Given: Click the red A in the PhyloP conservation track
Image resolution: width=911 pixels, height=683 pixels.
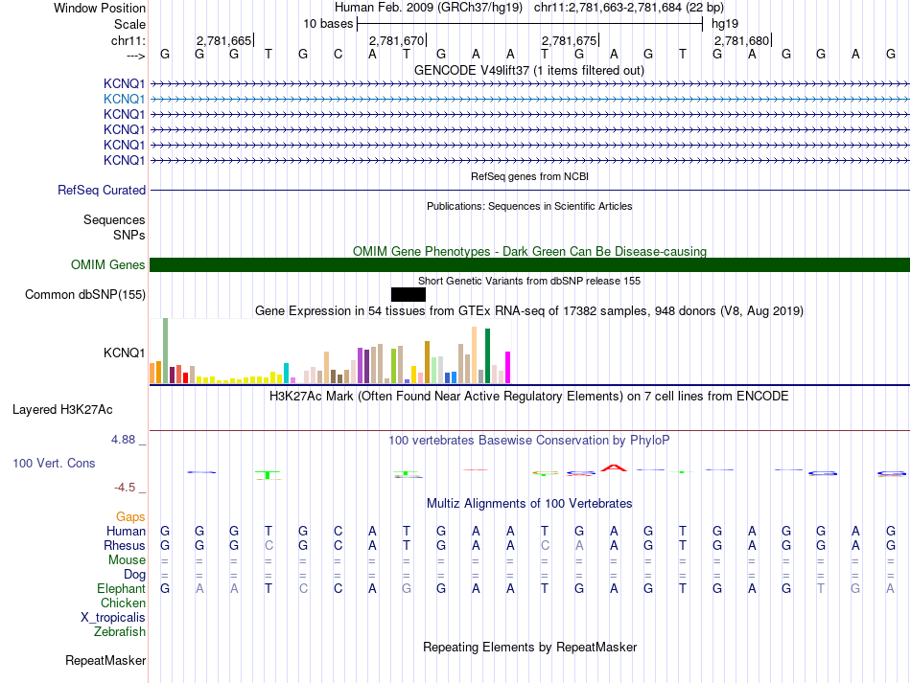Looking at the screenshot, I should (x=613, y=467).
